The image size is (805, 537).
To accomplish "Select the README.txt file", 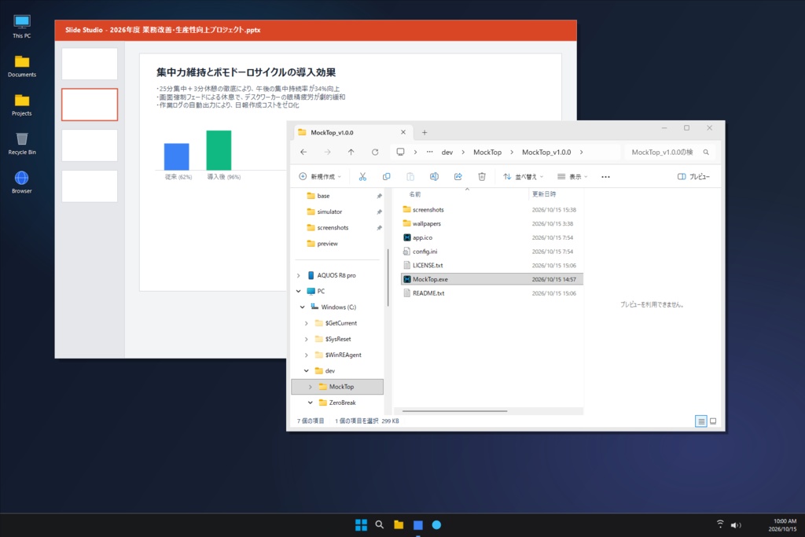I will pos(492,293).
